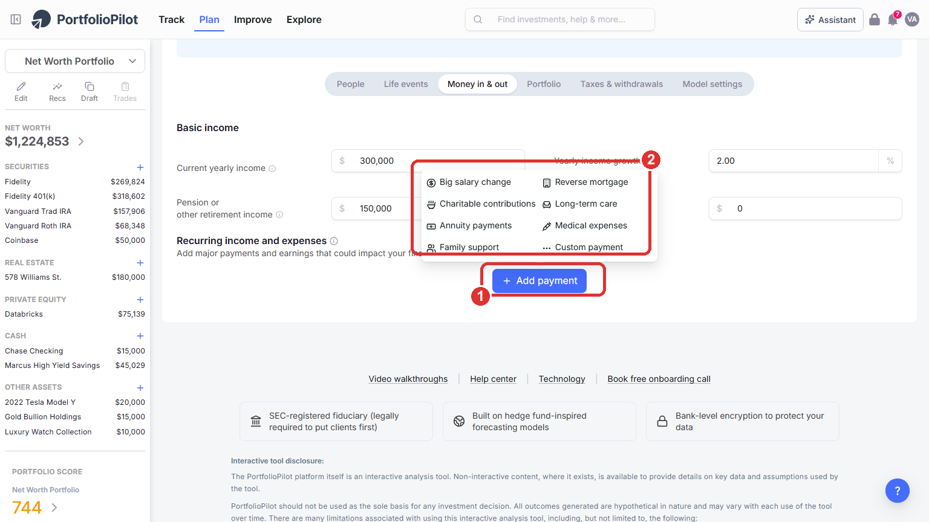
Task: Go to Track in top navigation
Action: click(172, 19)
